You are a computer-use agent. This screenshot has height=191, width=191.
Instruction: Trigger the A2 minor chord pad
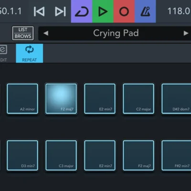(22, 99)
